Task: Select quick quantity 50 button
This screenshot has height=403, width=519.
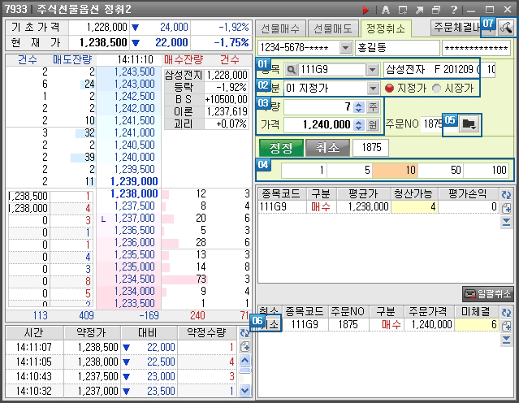Action: pyautogui.click(x=440, y=170)
